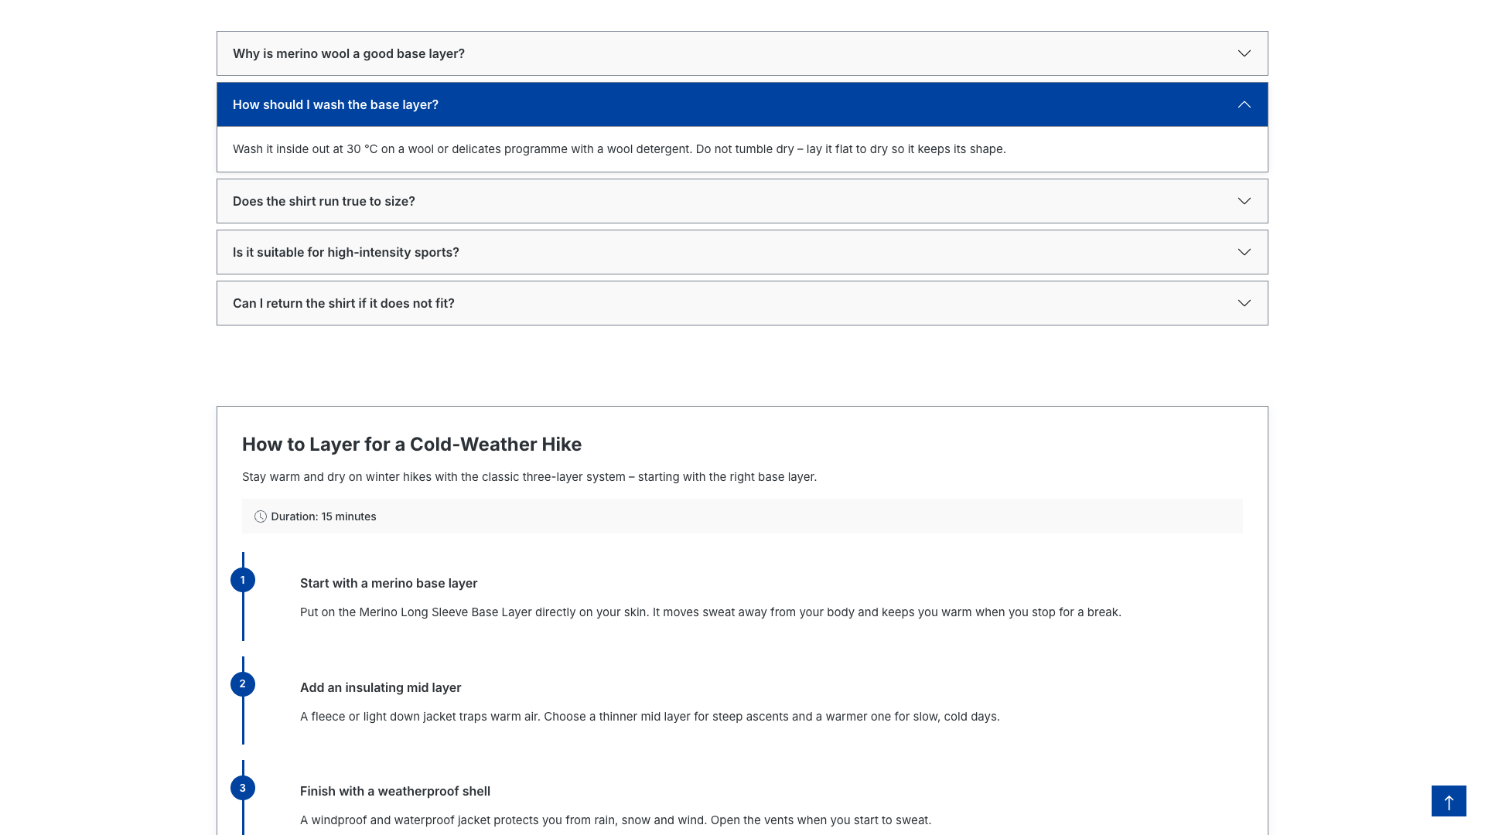Click the back-to-top arrow button
Viewport: 1485px width, 835px height.
coord(1449,801)
